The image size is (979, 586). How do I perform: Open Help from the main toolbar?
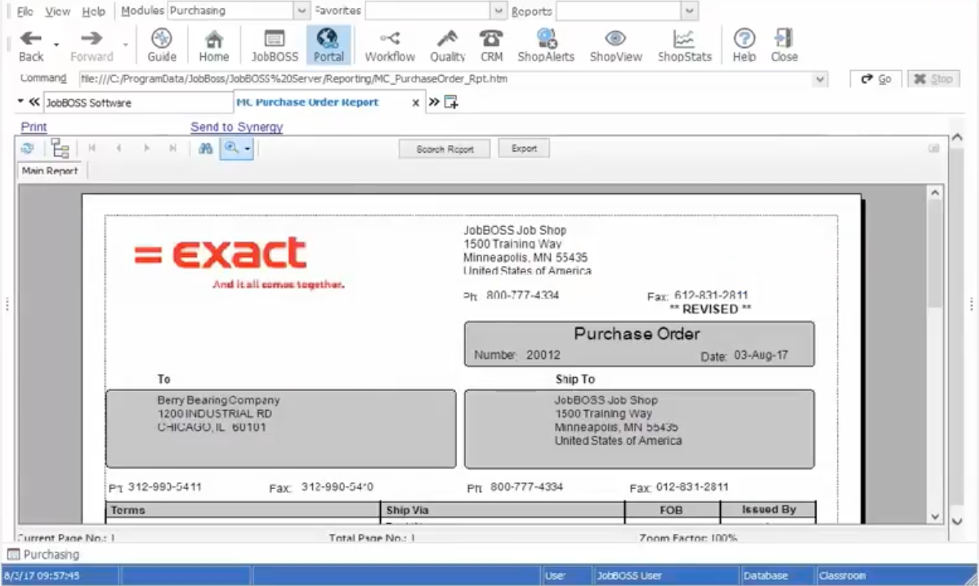pos(744,45)
